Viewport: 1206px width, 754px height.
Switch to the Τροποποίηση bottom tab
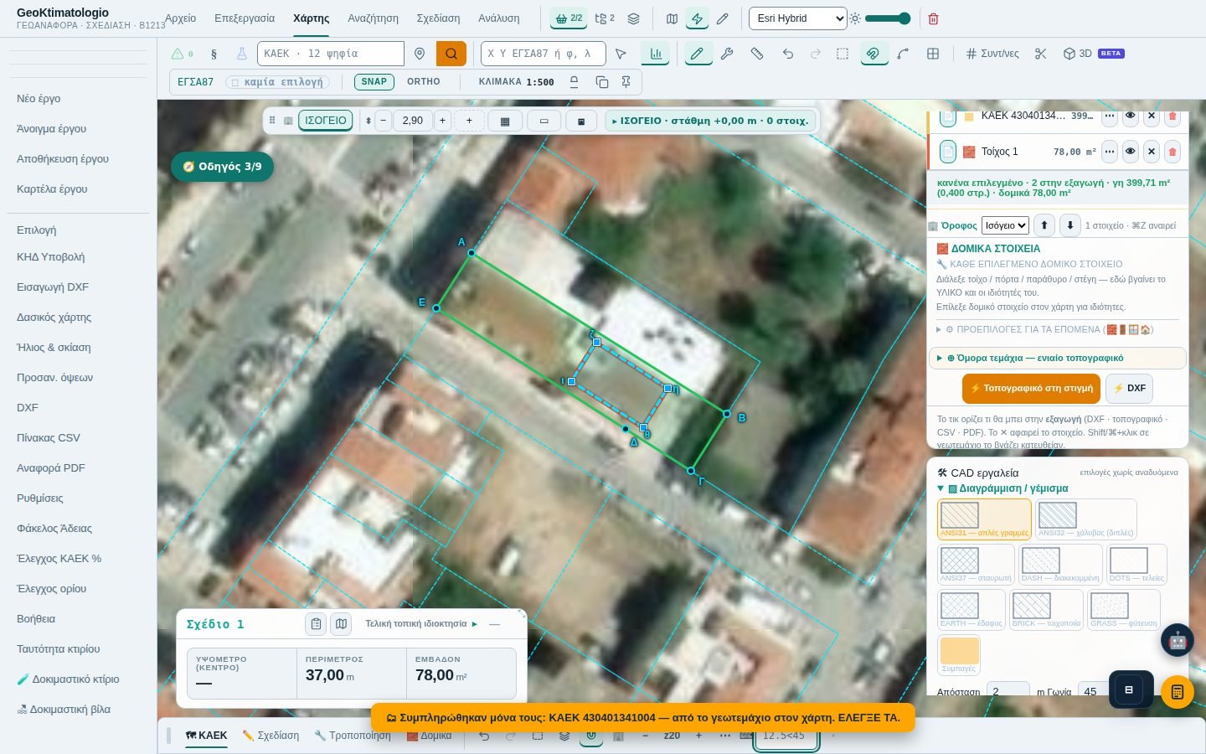coord(353,736)
